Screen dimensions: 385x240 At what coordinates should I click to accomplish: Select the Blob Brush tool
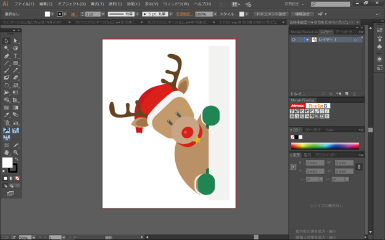[6, 78]
